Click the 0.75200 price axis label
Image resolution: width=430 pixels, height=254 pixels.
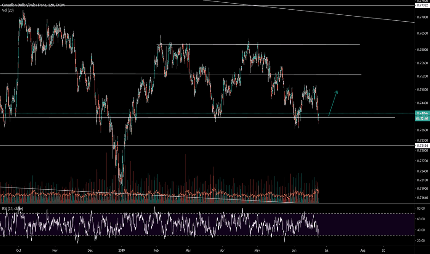(x=422, y=76)
